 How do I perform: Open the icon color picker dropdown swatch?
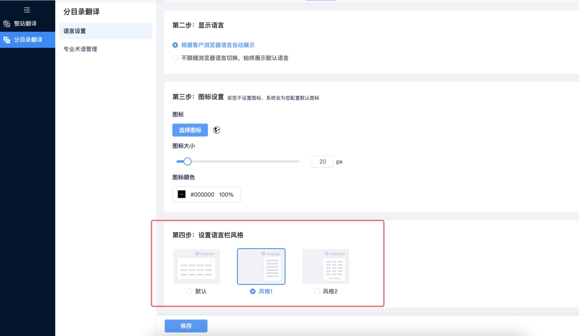(182, 194)
